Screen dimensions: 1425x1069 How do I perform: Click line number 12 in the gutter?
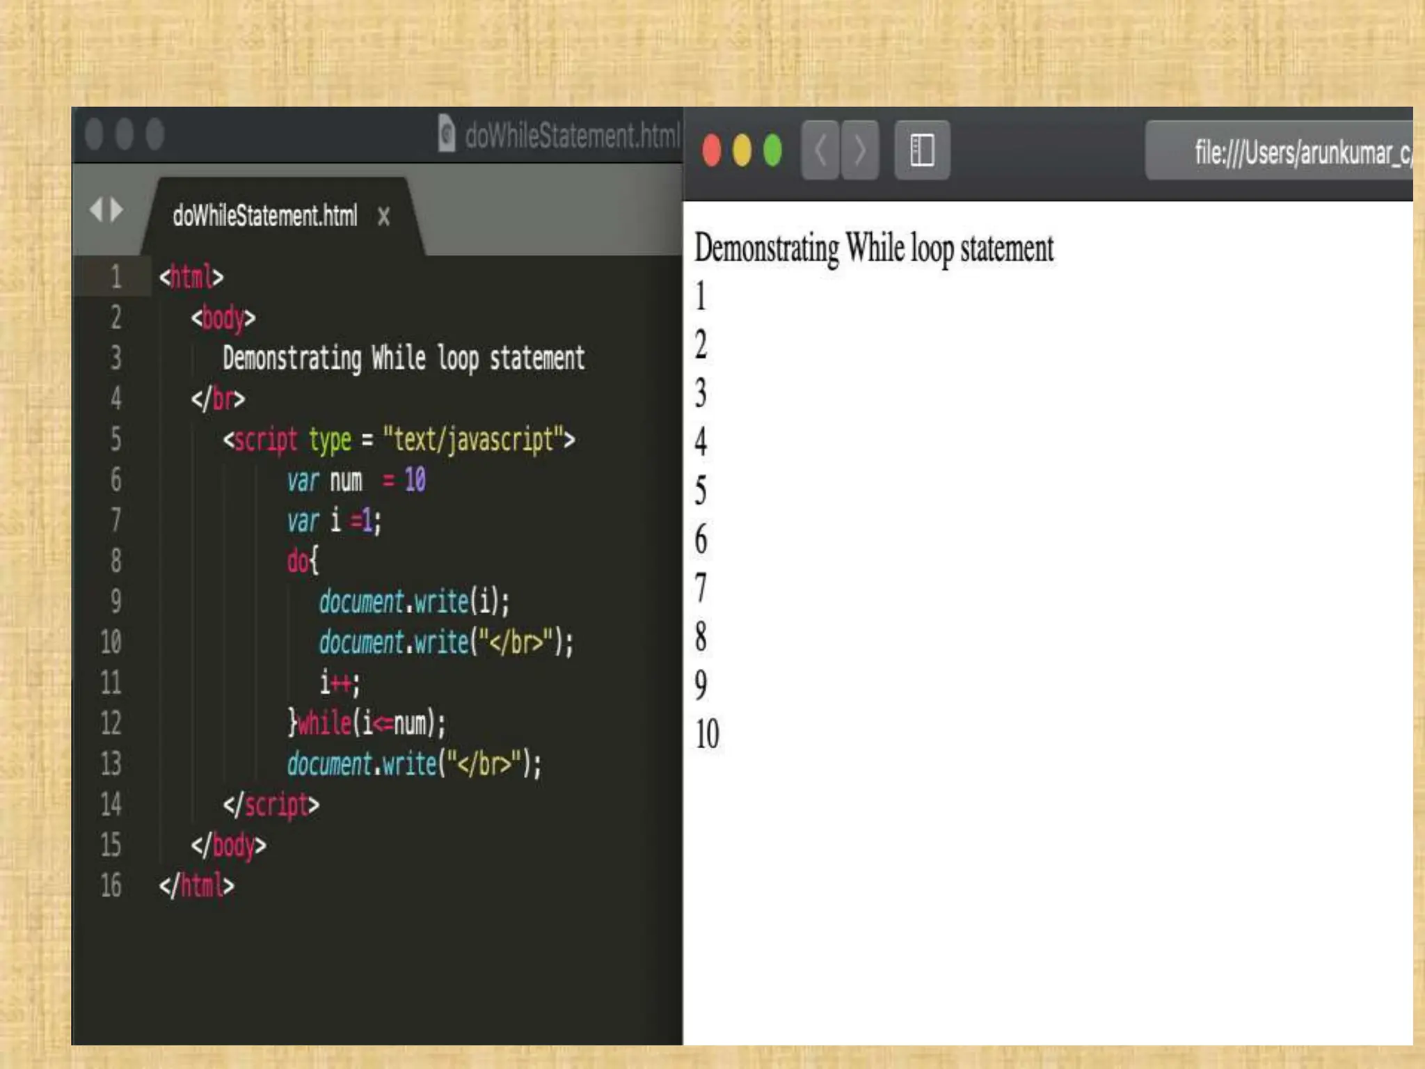click(111, 723)
